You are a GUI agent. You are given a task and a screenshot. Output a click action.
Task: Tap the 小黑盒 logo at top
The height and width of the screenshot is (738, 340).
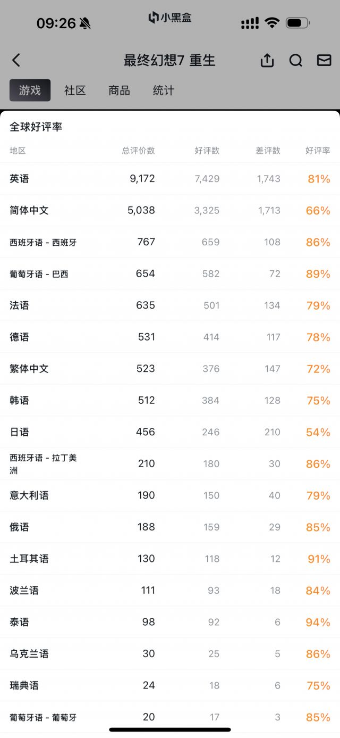[x=170, y=18]
